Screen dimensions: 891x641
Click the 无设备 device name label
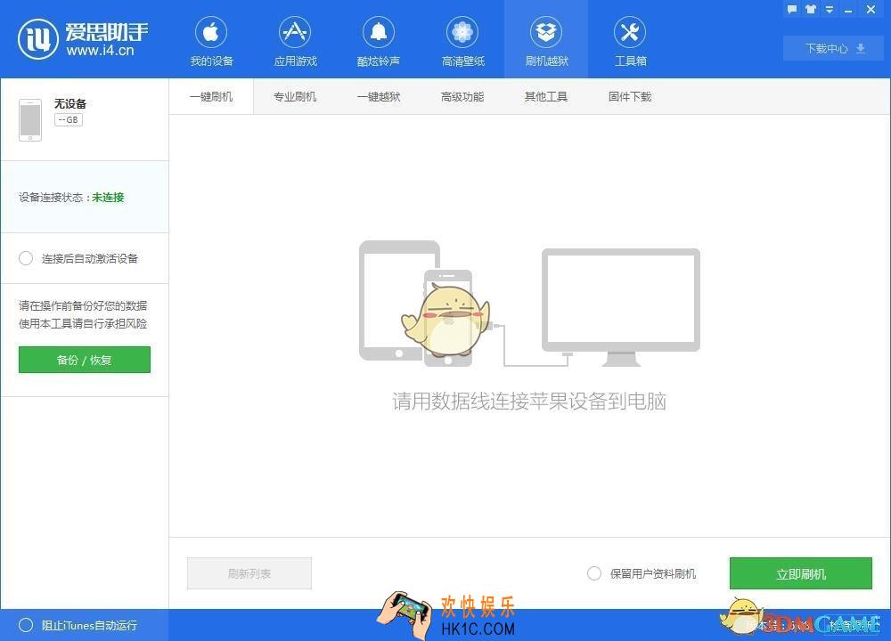click(x=70, y=103)
